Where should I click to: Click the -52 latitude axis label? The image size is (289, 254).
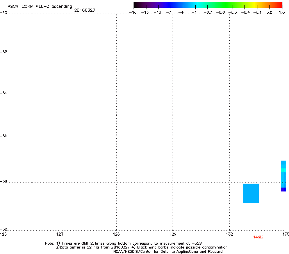pos(4,52)
